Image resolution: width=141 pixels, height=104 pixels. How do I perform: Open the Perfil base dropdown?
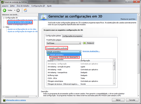click(64, 43)
